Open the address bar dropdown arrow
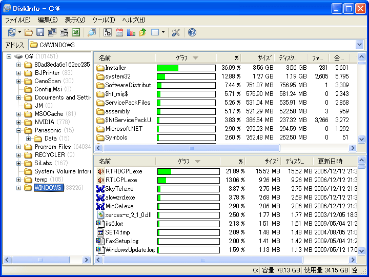 pos(359,45)
